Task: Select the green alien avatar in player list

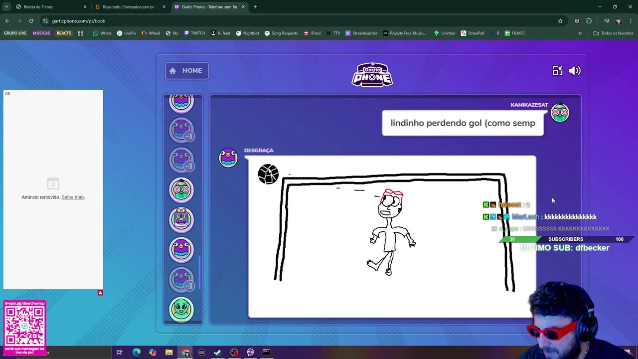Action: (x=181, y=309)
